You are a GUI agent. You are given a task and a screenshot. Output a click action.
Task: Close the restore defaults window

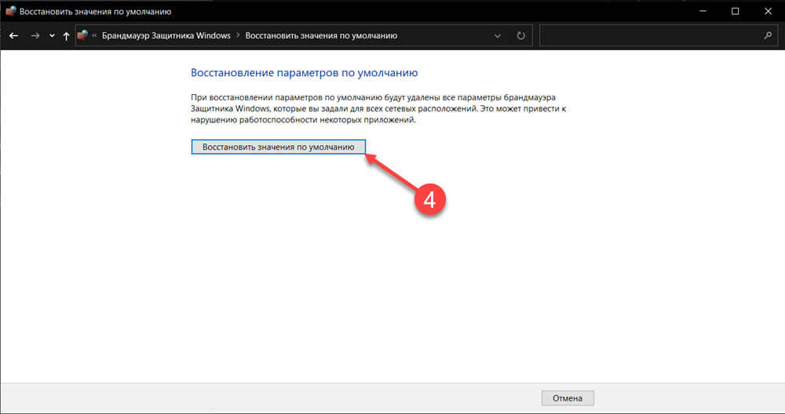coord(768,11)
